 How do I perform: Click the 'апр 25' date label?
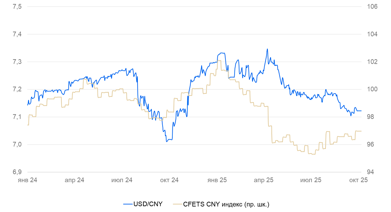[264, 180]
